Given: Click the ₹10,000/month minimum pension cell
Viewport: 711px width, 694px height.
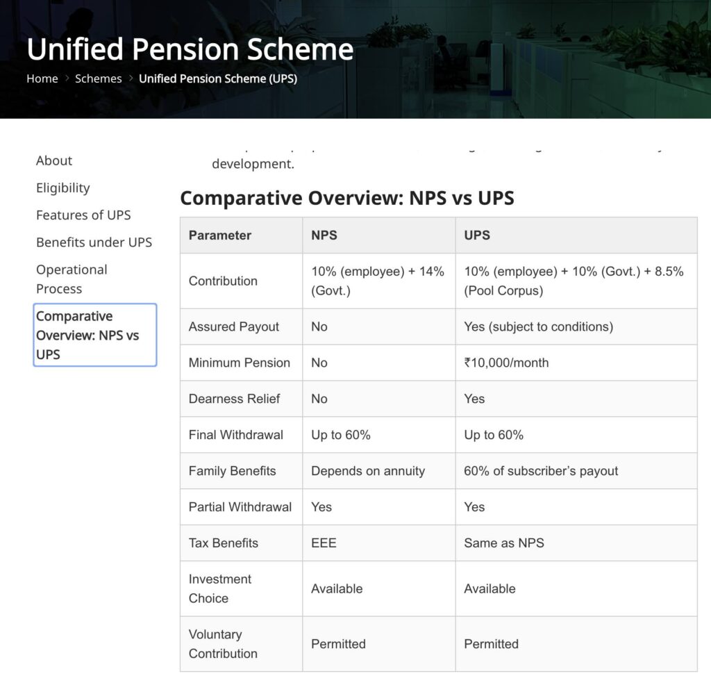Looking at the screenshot, I should 506,363.
